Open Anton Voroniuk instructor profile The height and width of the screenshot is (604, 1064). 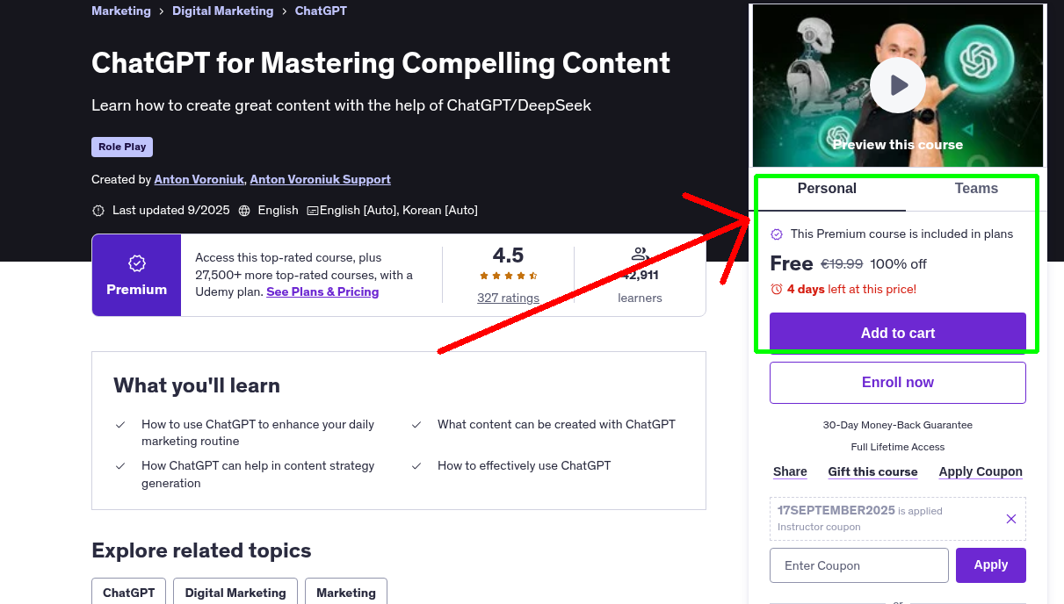(x=199, y=179)
